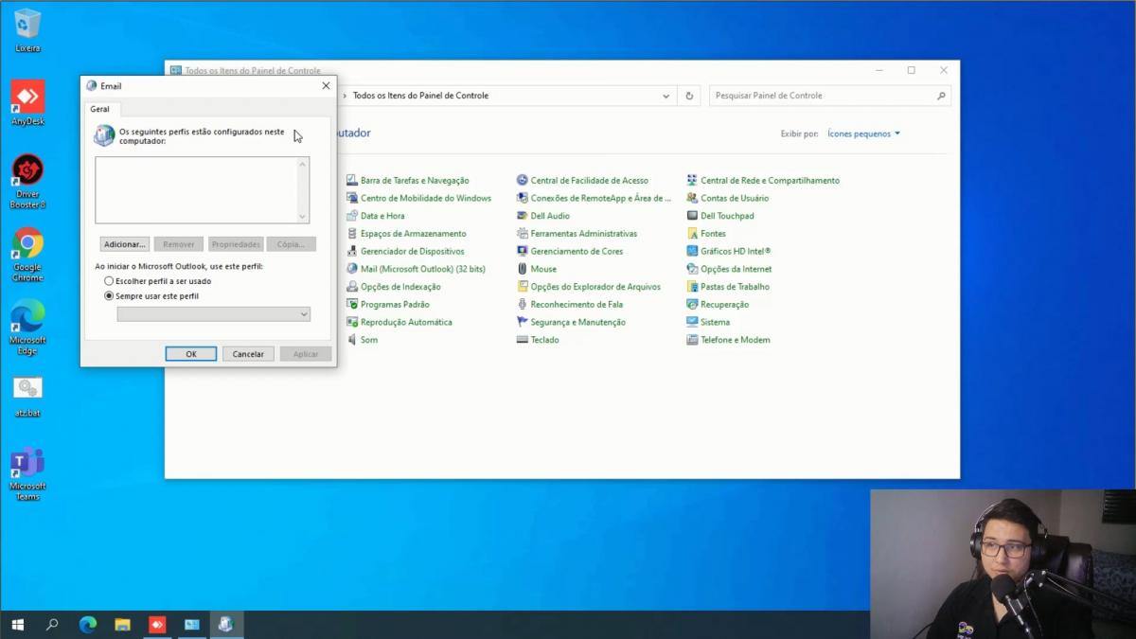Click the Teclado icon
Viewport: 1136px width, 639px height.
(523, 340)
